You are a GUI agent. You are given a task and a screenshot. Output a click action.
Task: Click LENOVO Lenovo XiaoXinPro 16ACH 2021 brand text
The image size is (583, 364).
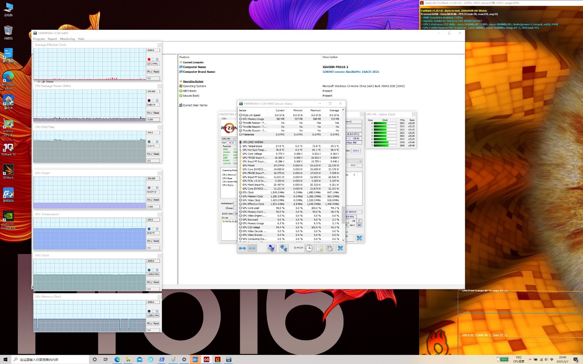(x=351, y=72)
